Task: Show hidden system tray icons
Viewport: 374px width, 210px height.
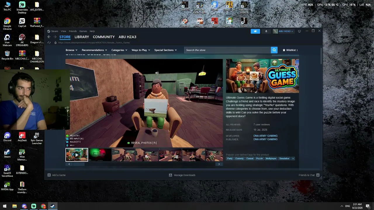Action: click(342, 206)
